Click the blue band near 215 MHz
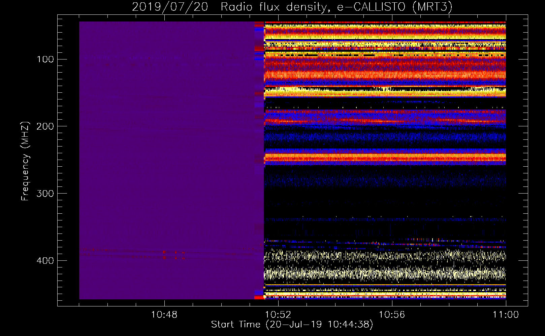This screenshot has width=545, height=336. 384,137
